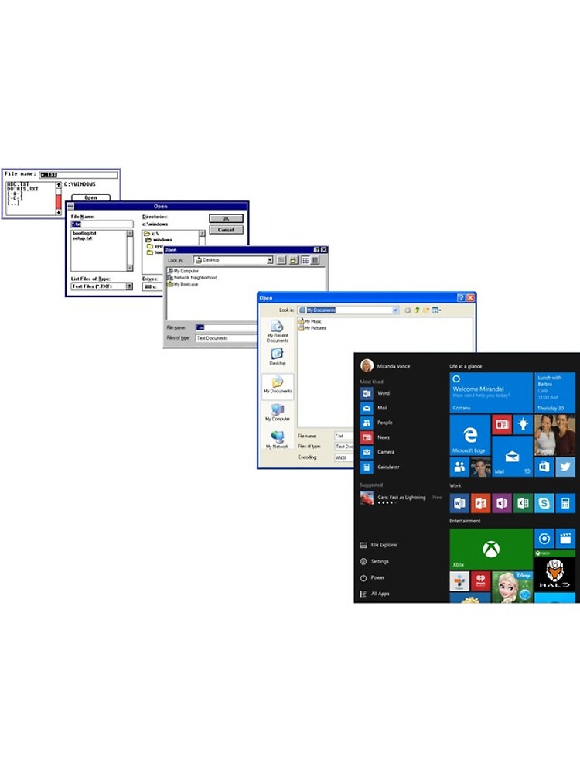The height and width of the screenshot is (774, 580).
Task: Click OK in Windows 3.1 Open dialog
Action: 226,219
